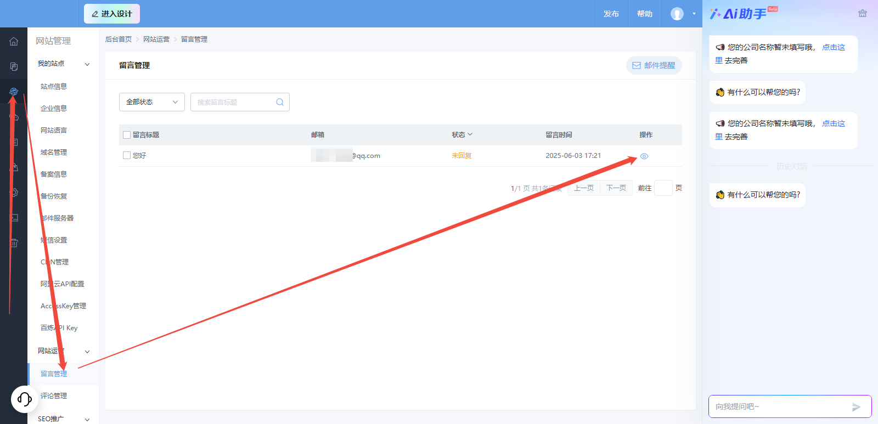View the 您好 message via eye icon
This screenshot has width=878, height=424.
644,156
